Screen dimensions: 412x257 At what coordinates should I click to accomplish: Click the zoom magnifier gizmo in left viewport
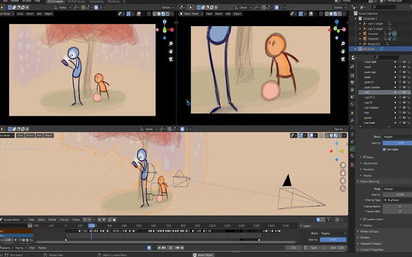coord(171,44)
